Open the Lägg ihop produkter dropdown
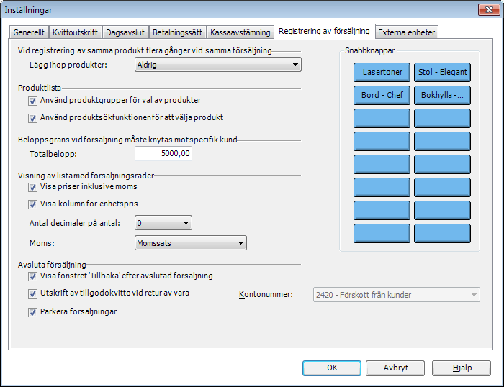504x387 pixels. point(218,65)
